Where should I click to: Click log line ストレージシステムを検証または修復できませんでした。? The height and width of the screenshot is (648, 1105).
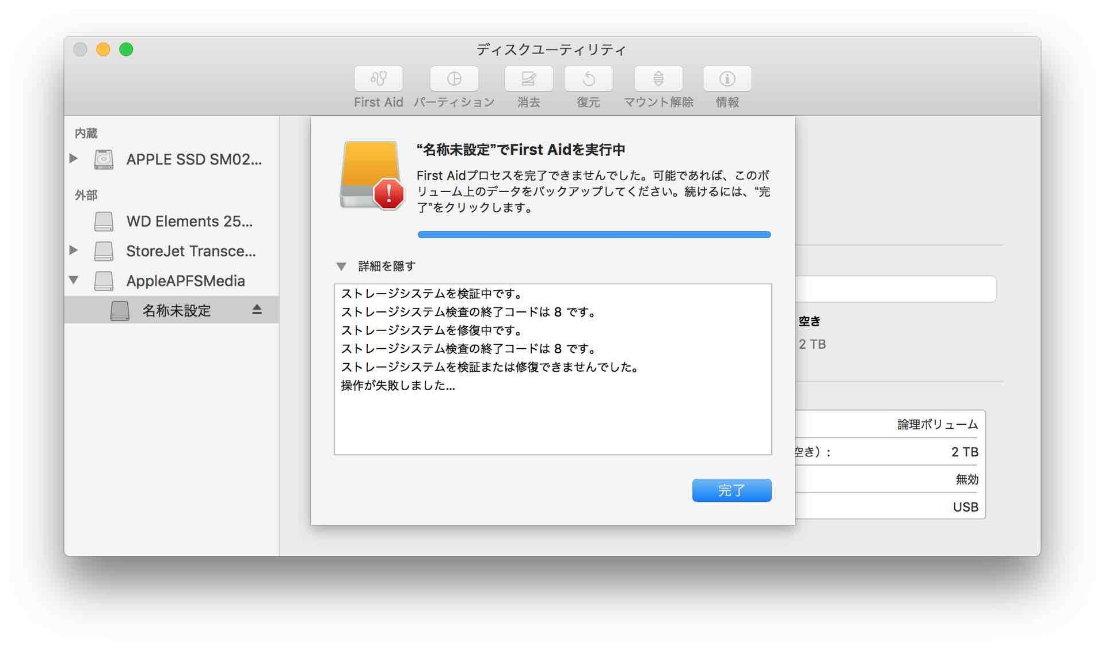coord(491,367)
